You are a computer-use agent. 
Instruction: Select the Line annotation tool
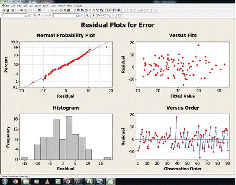coord(108,15)
